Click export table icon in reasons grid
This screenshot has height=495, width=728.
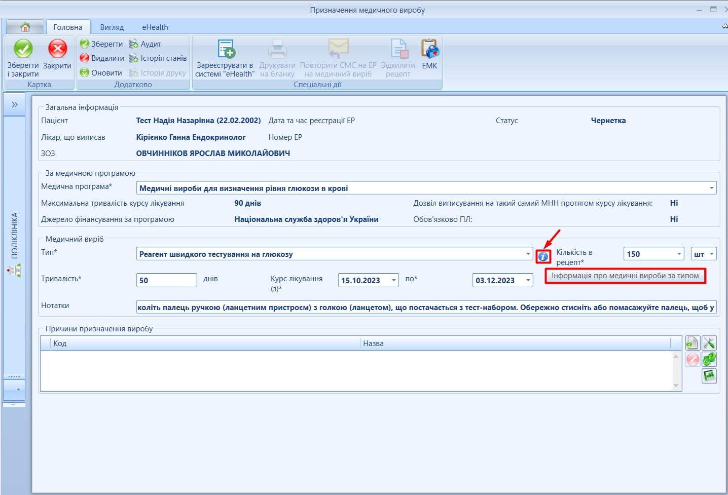(x=709, y=375)
